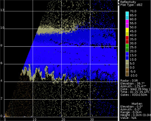Select the khaki 5.0 dBZ color swatch
151x121 pixels.
pyautogui.click(x=127, y=62)
